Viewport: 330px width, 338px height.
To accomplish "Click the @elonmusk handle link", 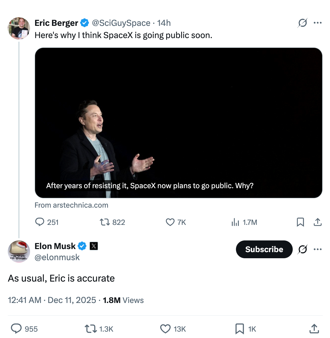I will [57, 257].
